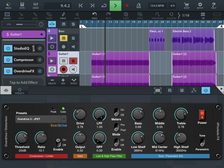Screen dimensions: 224x168
Task: Click the Paste tool
Action: coord(140,16)
